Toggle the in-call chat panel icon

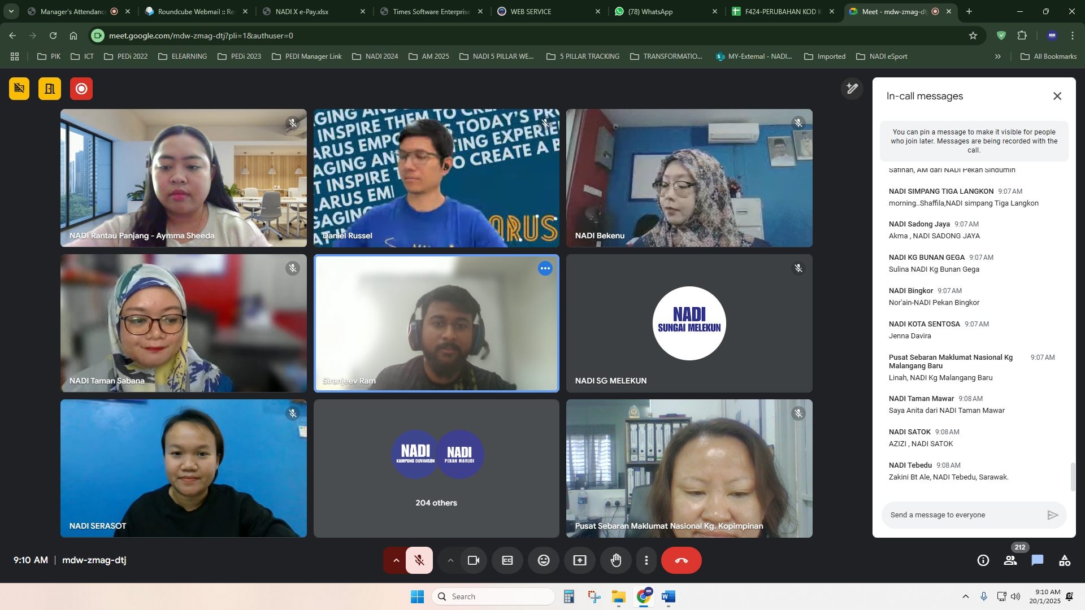[x=1038, y=560]
